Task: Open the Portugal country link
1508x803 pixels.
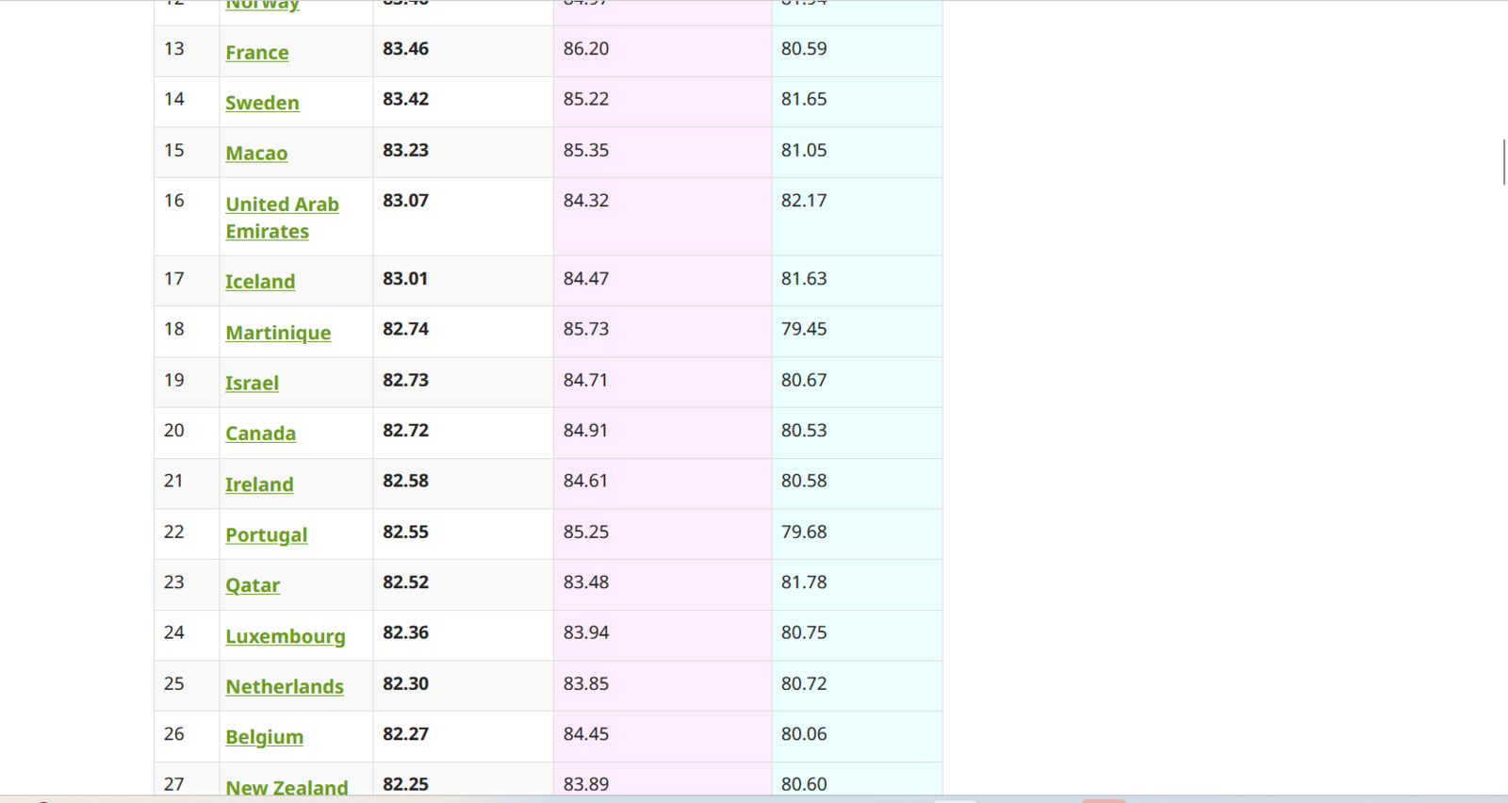Action: click(266, 535)
